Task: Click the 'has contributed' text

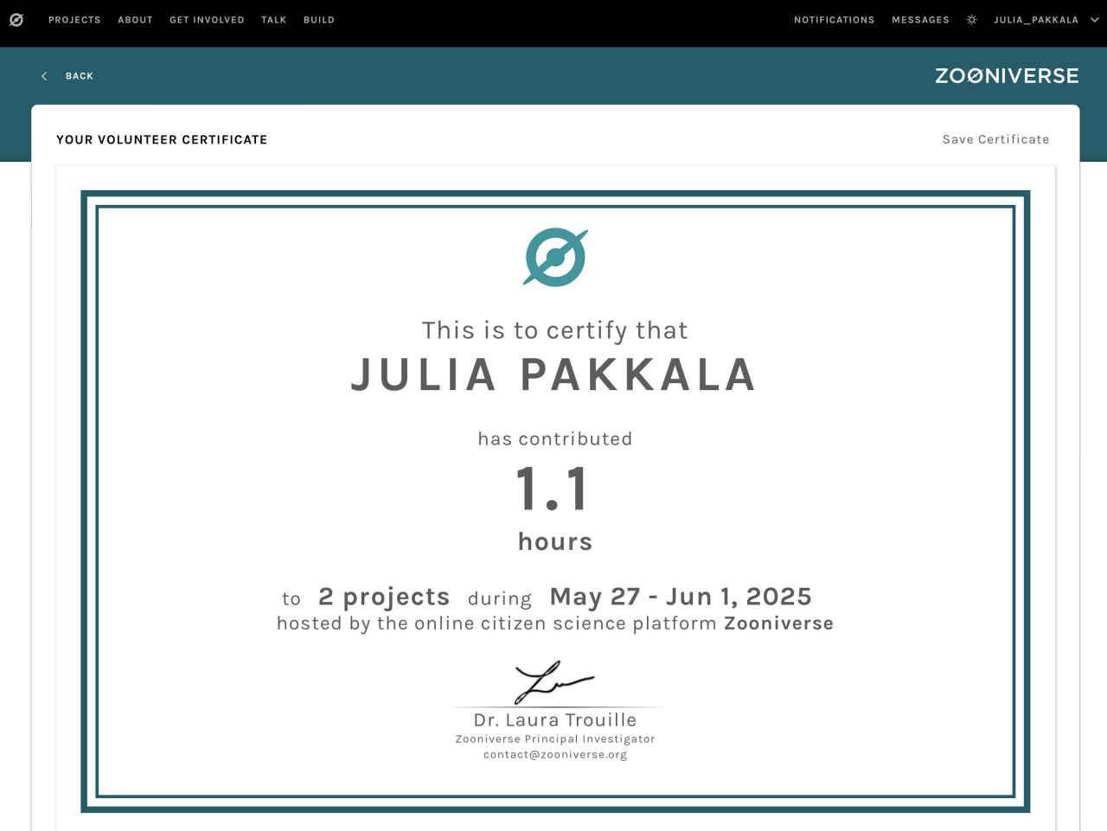Action: click(555, 439)
